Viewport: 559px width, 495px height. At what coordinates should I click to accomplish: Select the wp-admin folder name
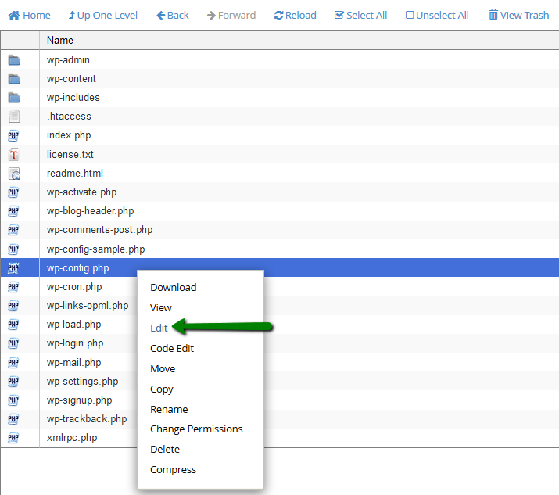pos(68,60)
